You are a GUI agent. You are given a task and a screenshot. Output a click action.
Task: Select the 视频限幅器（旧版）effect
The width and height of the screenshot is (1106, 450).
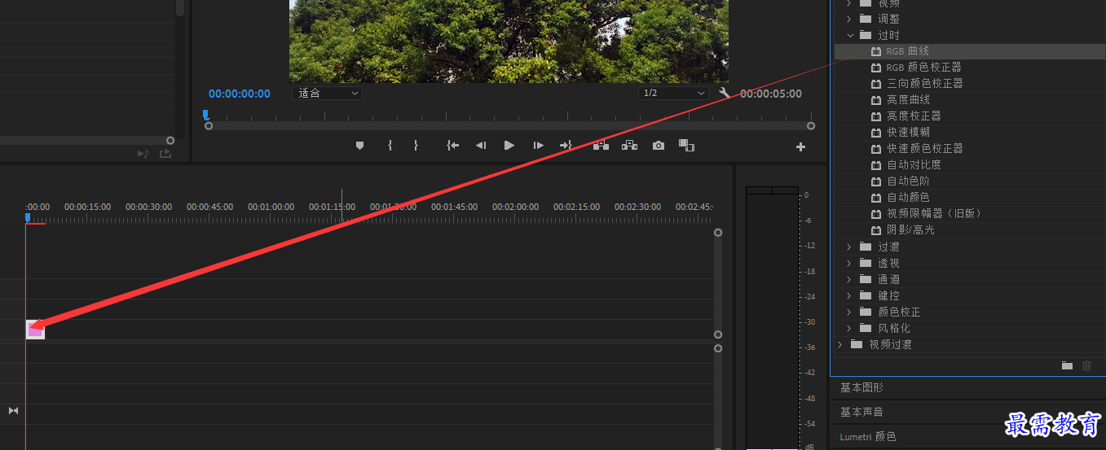tap(934, 213)
